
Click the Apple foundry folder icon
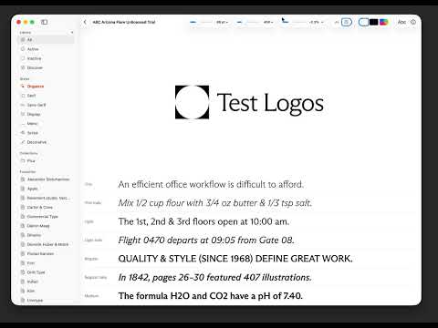point(23,189)
